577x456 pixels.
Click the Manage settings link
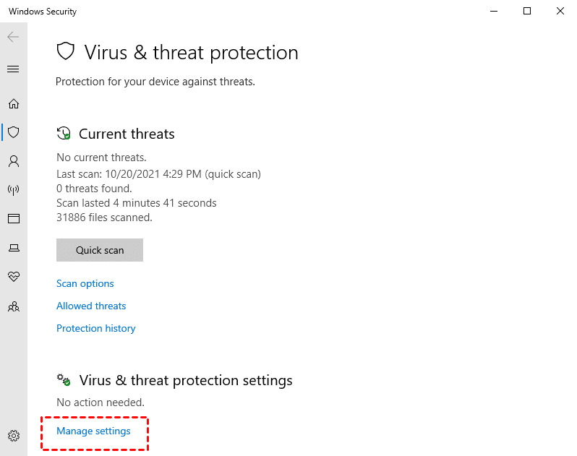coord(93,431)
